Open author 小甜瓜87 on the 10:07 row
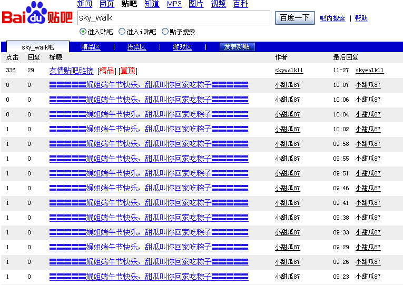403x285 pixels. click(287, 85)
